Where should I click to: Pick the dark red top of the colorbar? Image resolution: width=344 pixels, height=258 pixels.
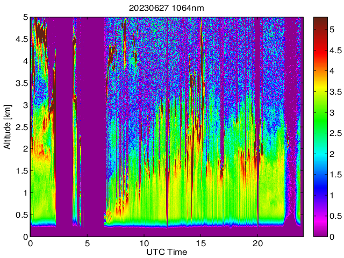click(320, 22)
